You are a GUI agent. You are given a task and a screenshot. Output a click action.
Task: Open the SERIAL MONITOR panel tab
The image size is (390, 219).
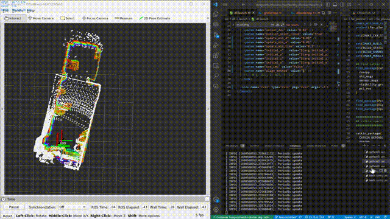click(x=316, y=146)
